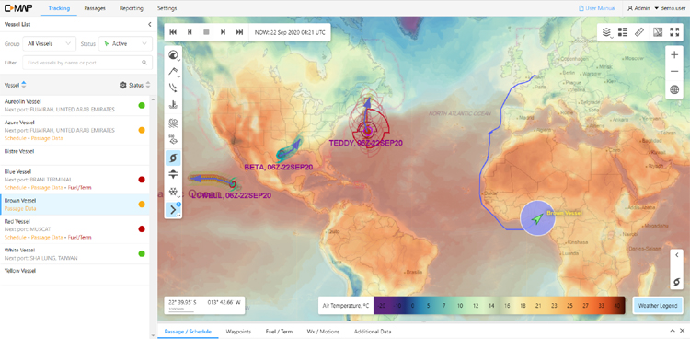Click the globe view icon
The width and height of the screenshot is (690, 339).
pos(674,90)
